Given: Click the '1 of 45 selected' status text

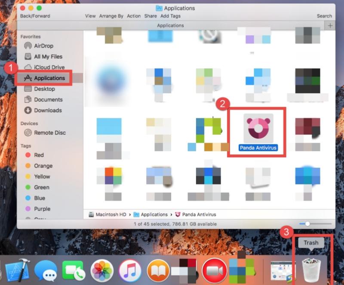Looking at the screenshot, I should pyautogui.click(x=175, y=224).
